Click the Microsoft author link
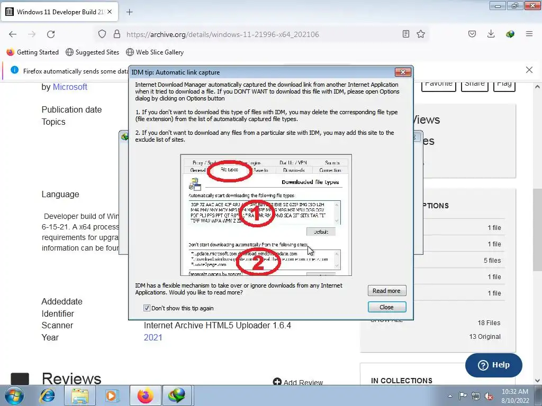 point(70,87)
